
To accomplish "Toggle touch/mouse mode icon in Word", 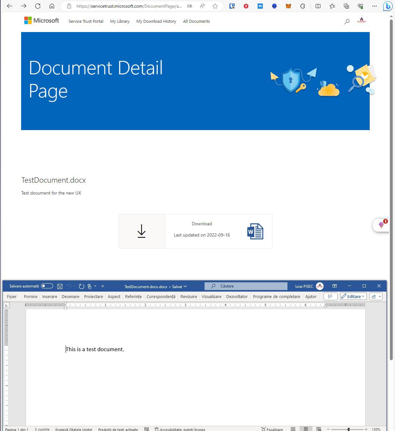I will tap(90, 286).
